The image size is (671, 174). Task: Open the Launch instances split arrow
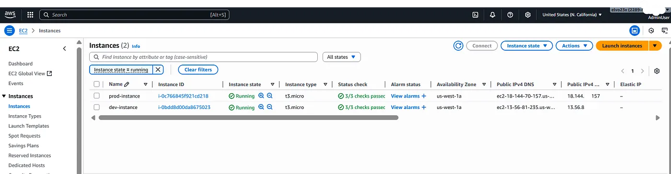pyautogui.click(x=655, y=46)
